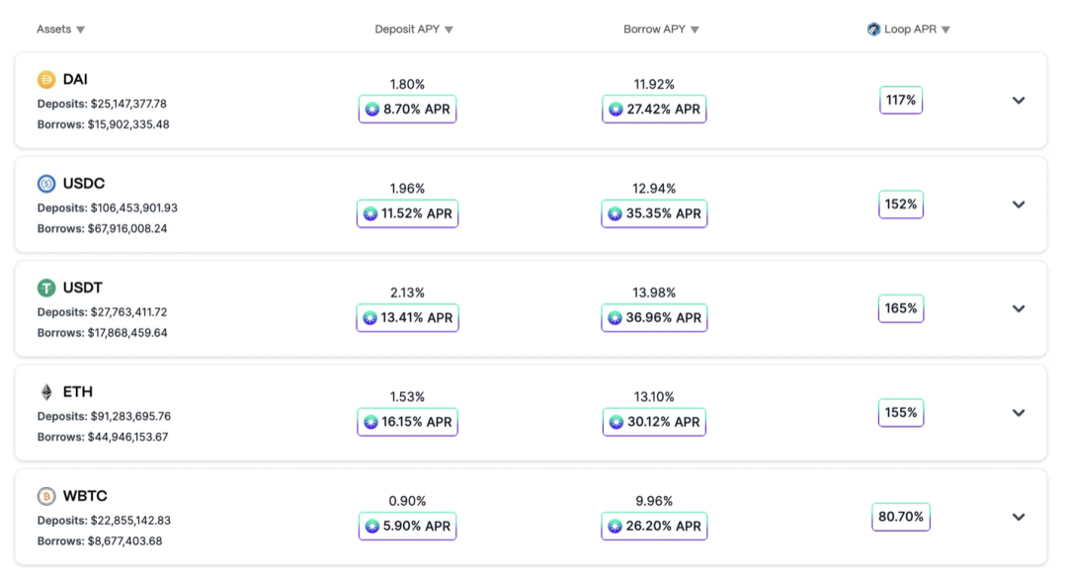Expand the WBTC row chevron
The width and height of the screenshot is (1067, 578).
[x=1018, y=518]
